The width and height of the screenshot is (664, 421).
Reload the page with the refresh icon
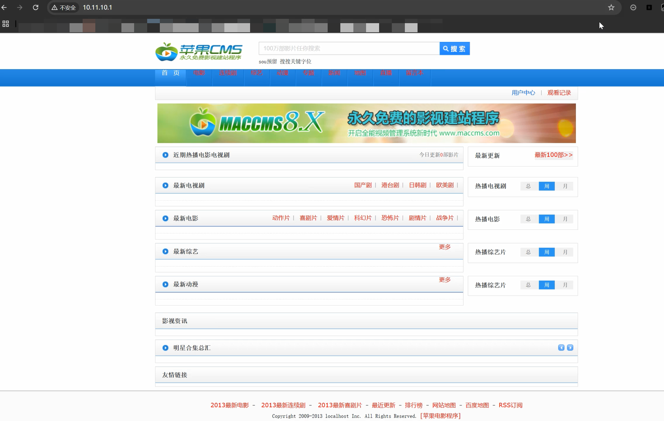click(36, 7)
